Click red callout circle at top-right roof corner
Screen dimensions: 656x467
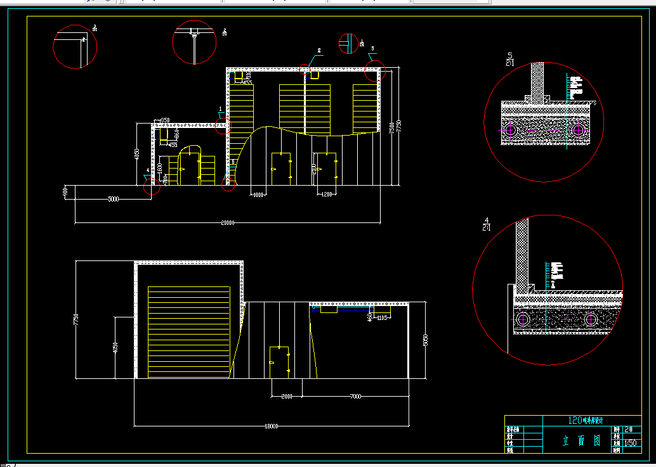point(374,70)
